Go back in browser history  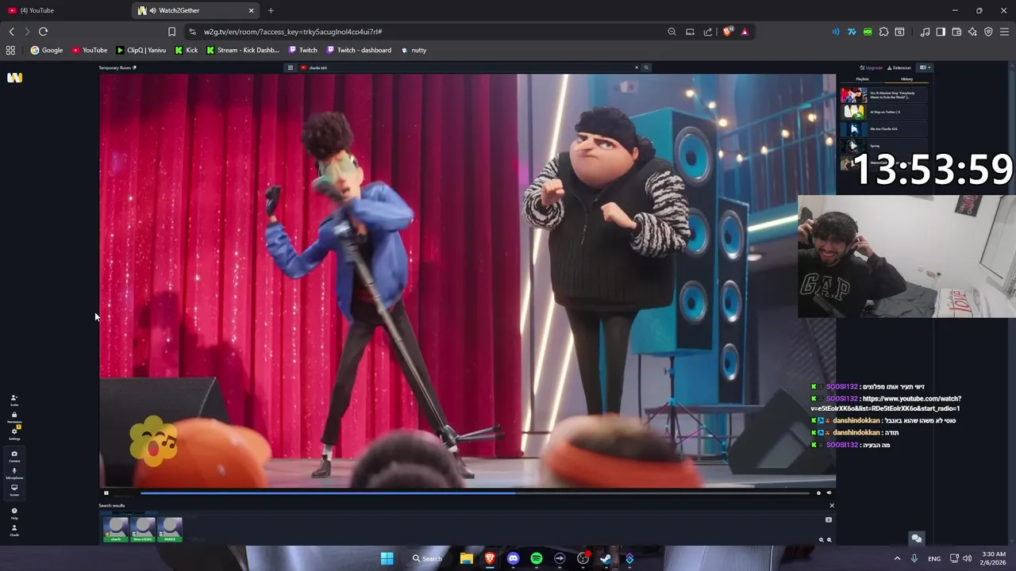tap(11, 32)
